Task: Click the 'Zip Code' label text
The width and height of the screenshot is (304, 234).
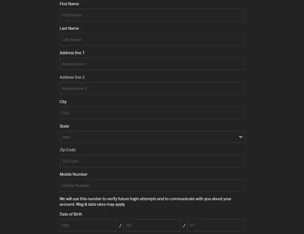Action: (68, 150)
